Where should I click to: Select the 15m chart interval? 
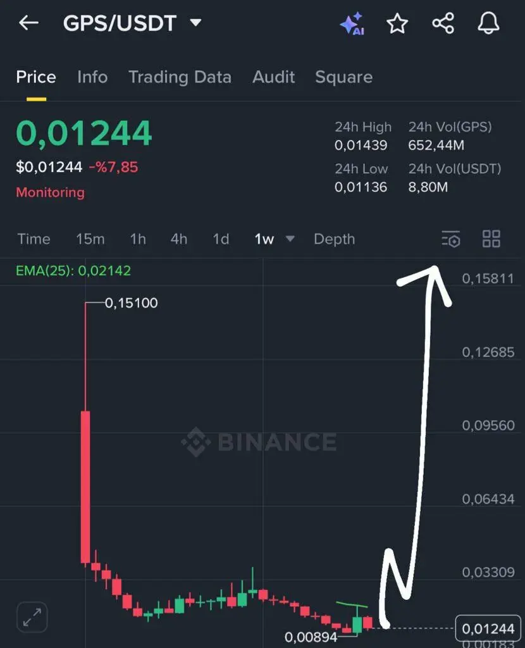pyautogui.click(x=90, y=239)
